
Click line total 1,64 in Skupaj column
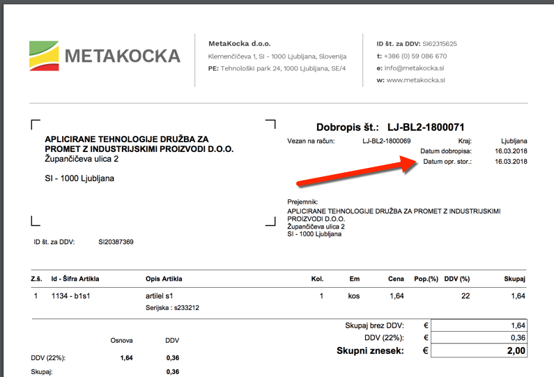point(518,296)
